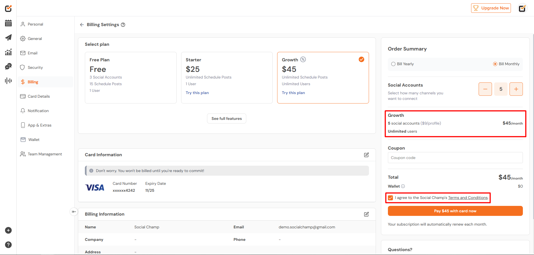Open Security settings

[45, 67]
